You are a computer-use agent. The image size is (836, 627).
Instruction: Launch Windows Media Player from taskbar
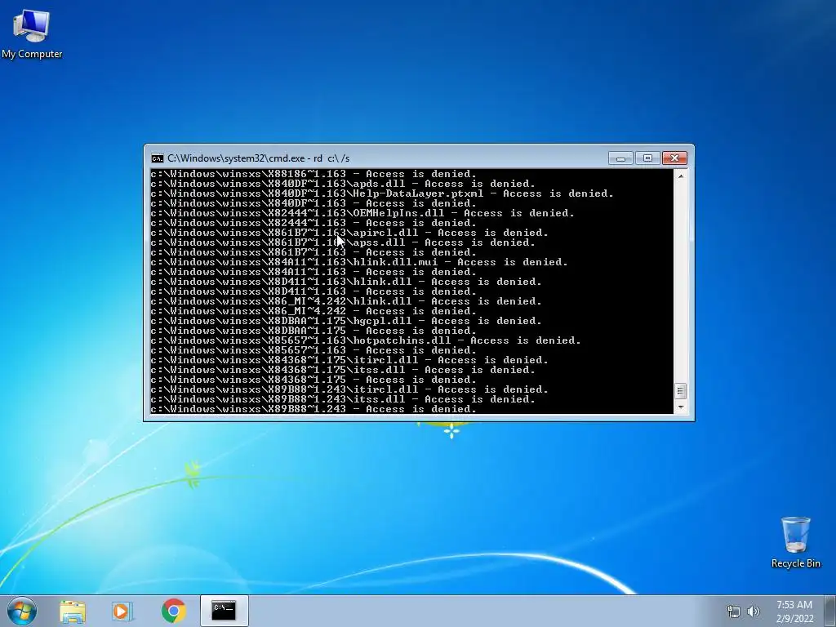pos(122,611)
